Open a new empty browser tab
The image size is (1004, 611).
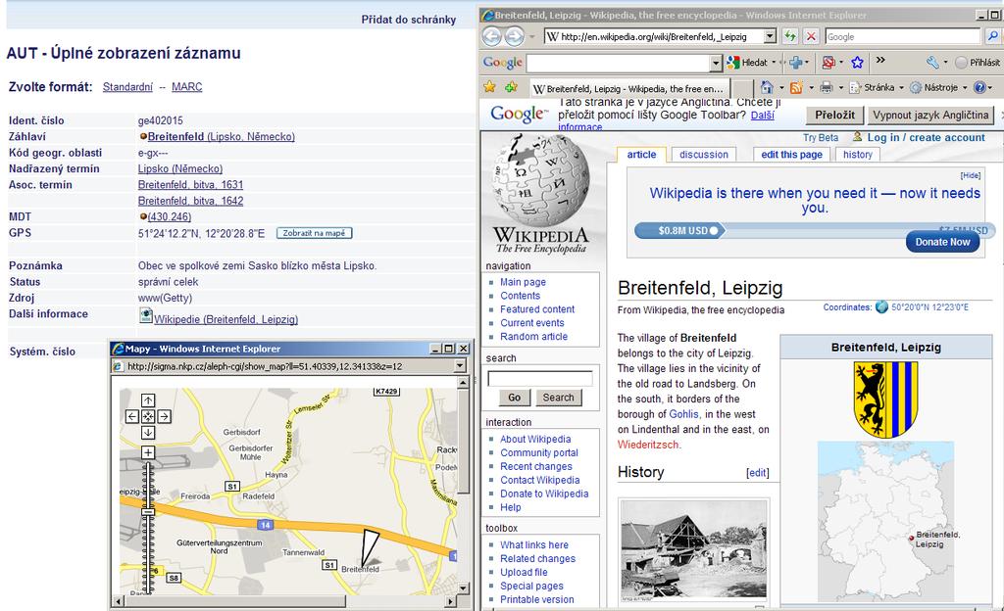[742, 89]
